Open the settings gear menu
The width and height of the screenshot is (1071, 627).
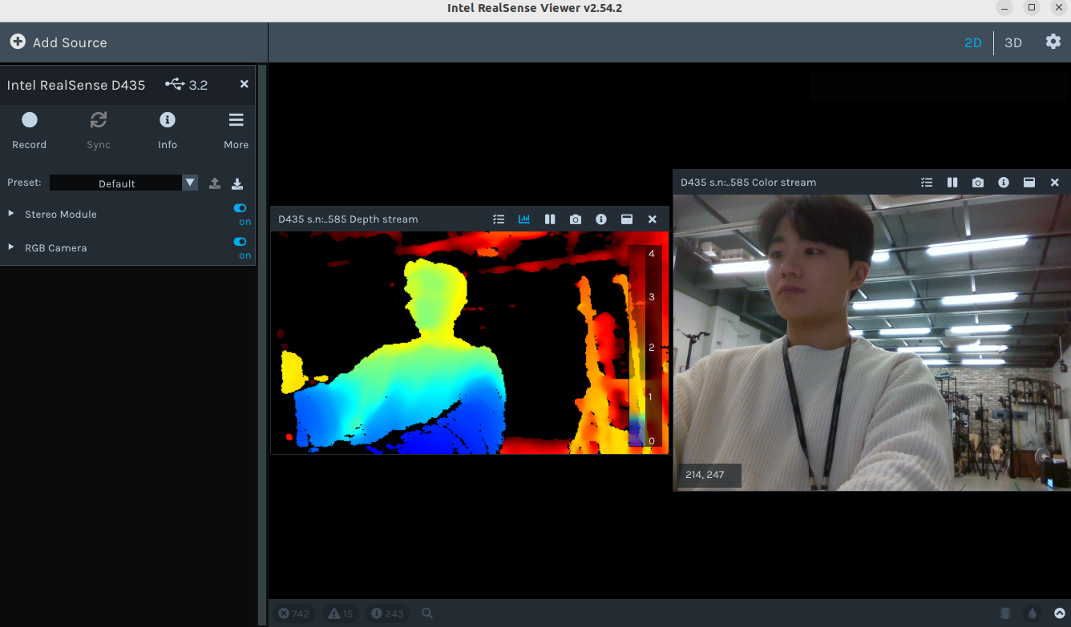tap(1053, 42)
